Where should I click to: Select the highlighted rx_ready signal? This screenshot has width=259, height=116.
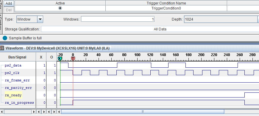pyautogui.click(x=13, y=95)
